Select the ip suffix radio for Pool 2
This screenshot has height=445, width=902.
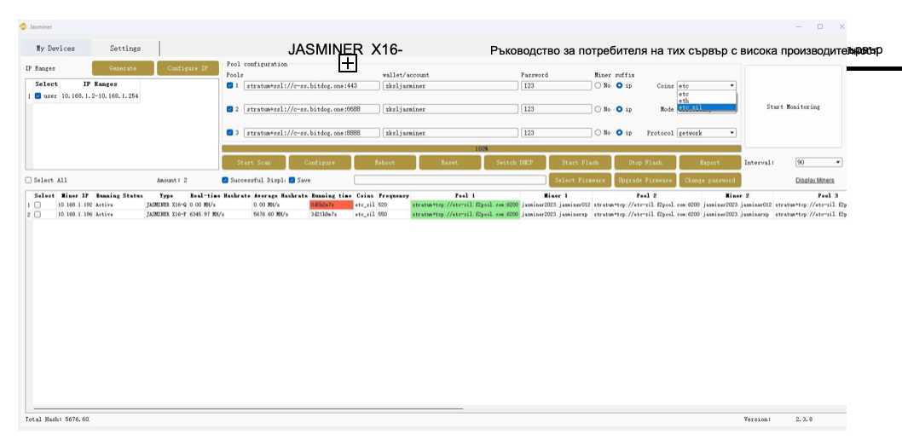coord(619,109)
